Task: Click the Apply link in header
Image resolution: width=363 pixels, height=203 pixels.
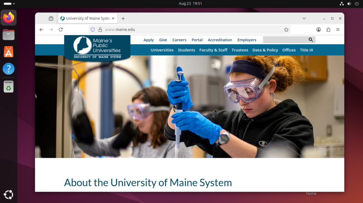Action: (149, 40)
